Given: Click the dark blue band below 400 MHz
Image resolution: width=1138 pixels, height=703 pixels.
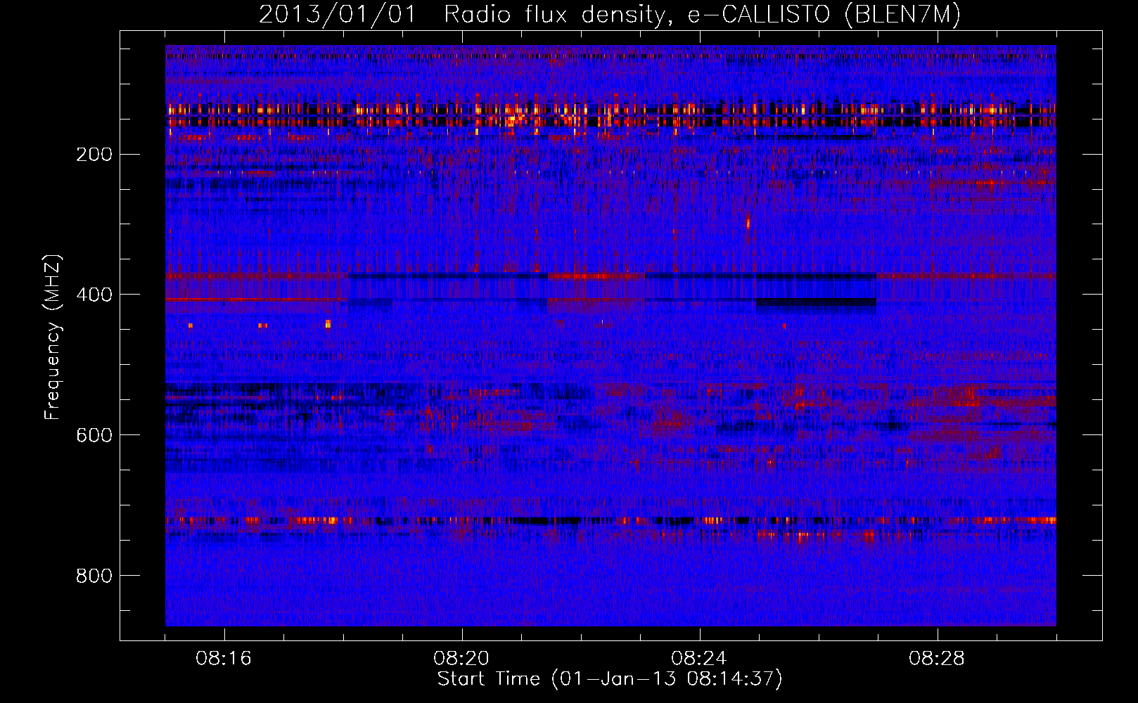Looking at the screenshot, I should (x=816, y=302).
